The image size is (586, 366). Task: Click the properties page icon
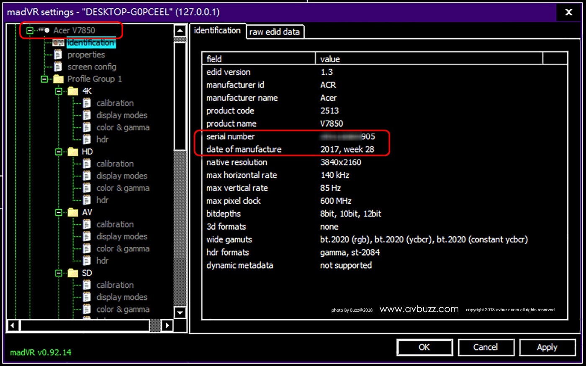[x=58, y=55]
